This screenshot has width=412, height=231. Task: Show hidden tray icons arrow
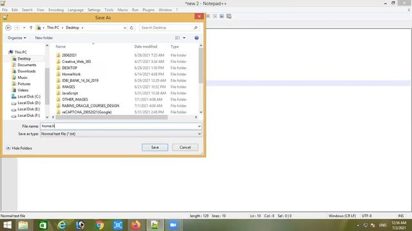tap(358, 225)
